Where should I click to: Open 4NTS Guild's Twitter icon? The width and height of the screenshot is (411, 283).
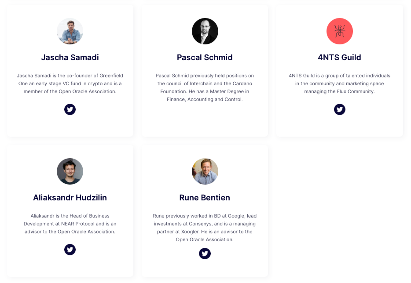coord(339,109)
